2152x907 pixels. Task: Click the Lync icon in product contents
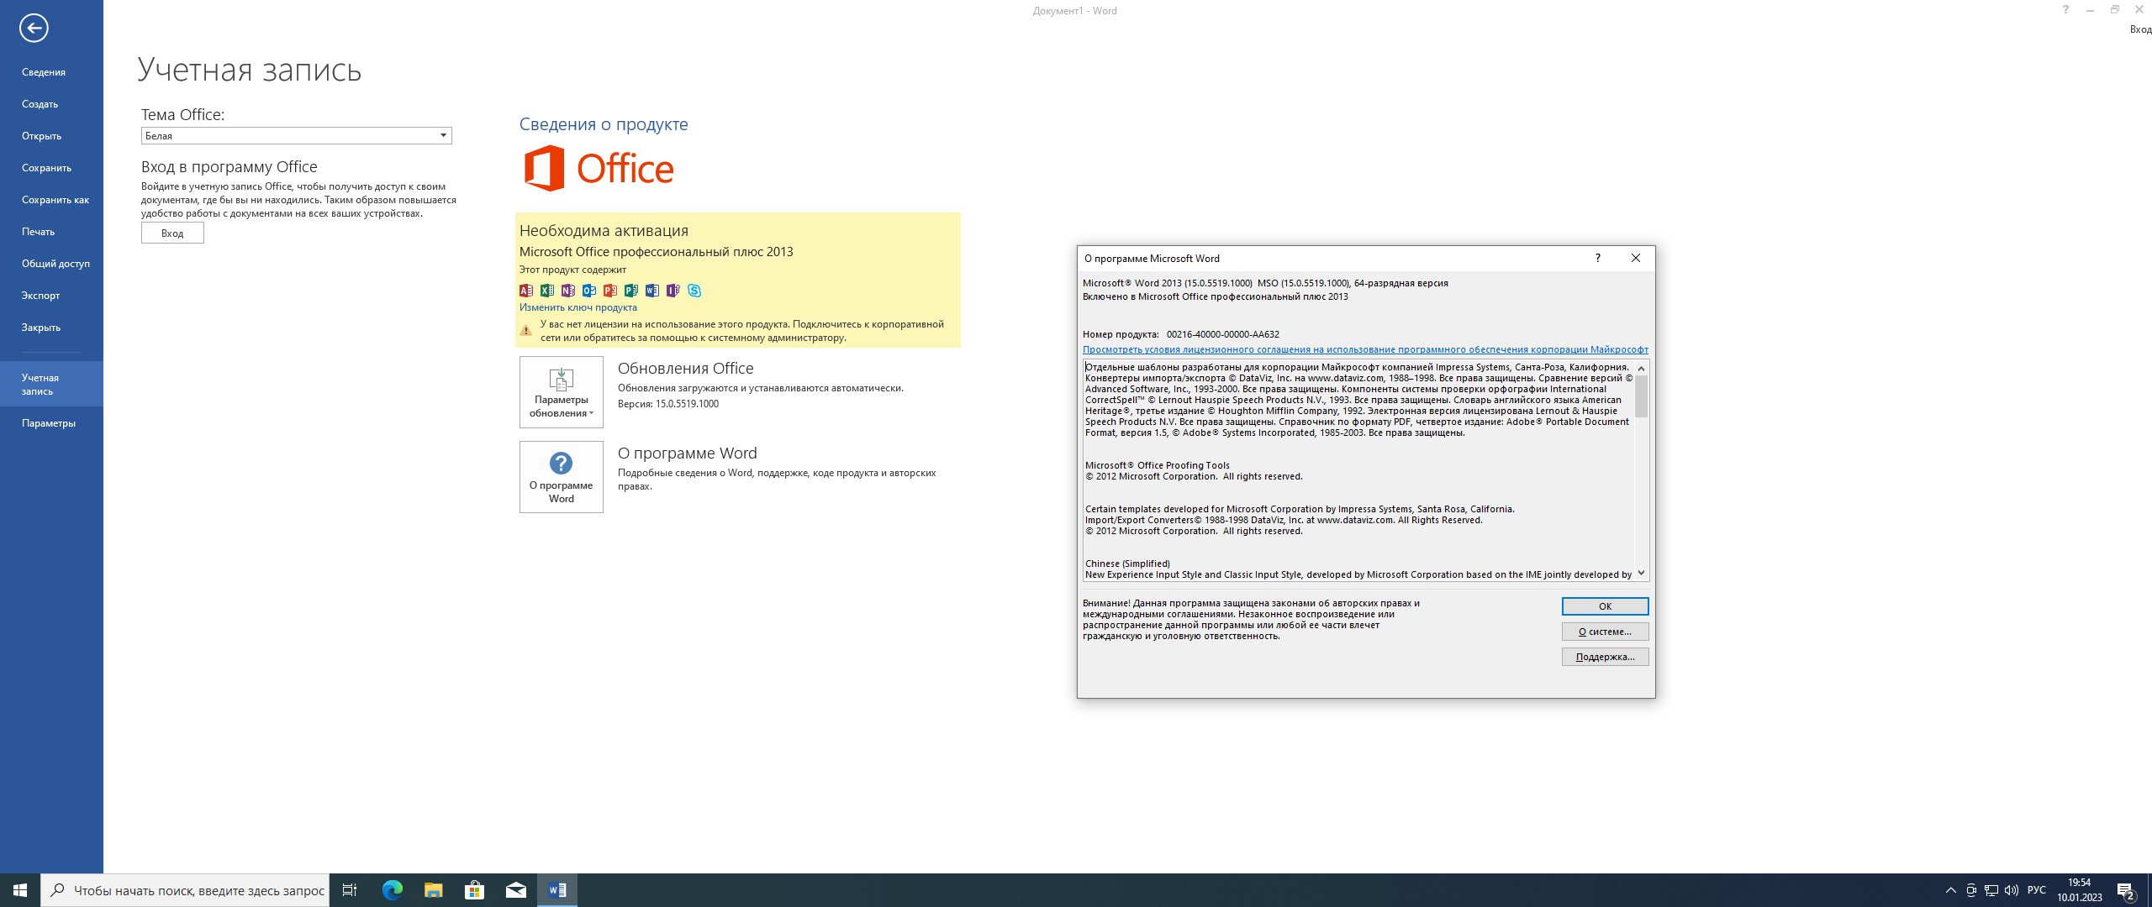click(x=694, y=291)
